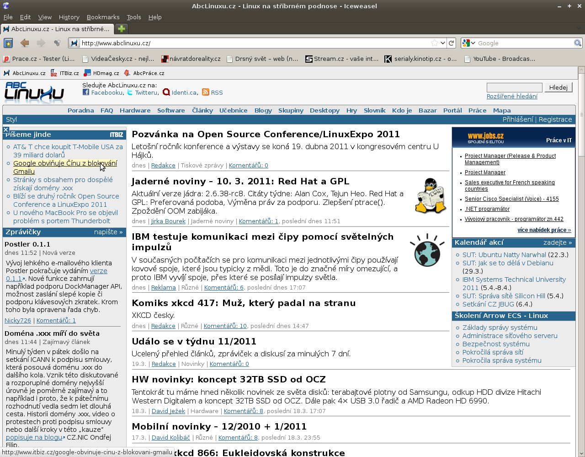
Task: Bookmark this page with the star
Action: tap(434, 43)
